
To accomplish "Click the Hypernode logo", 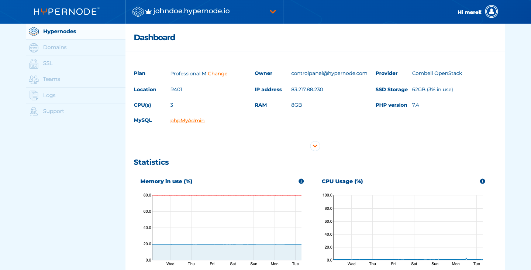I will [x=66, y=11].
